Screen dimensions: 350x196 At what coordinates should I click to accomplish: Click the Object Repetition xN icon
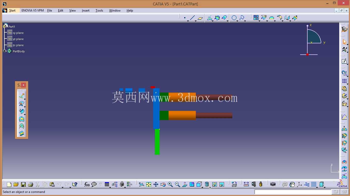click(x=344, y=73)
